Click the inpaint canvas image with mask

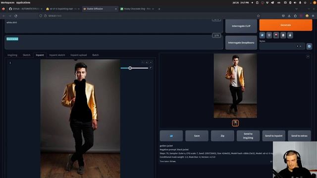click(x=80, y=119)
